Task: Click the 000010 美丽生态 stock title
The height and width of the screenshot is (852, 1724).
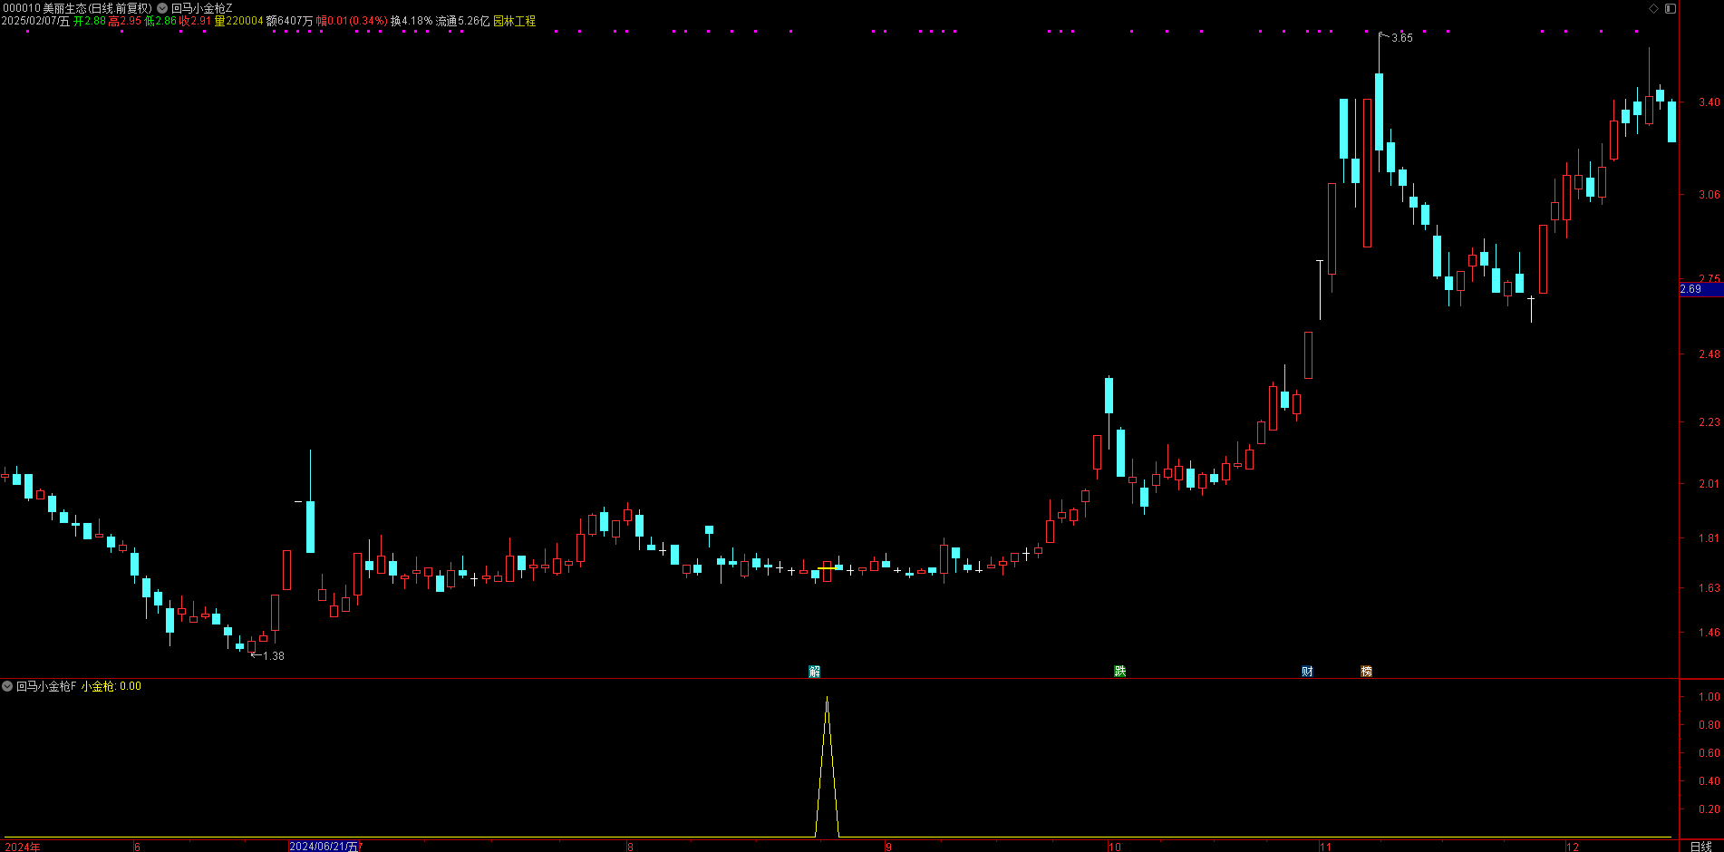Action: (77, 8)
